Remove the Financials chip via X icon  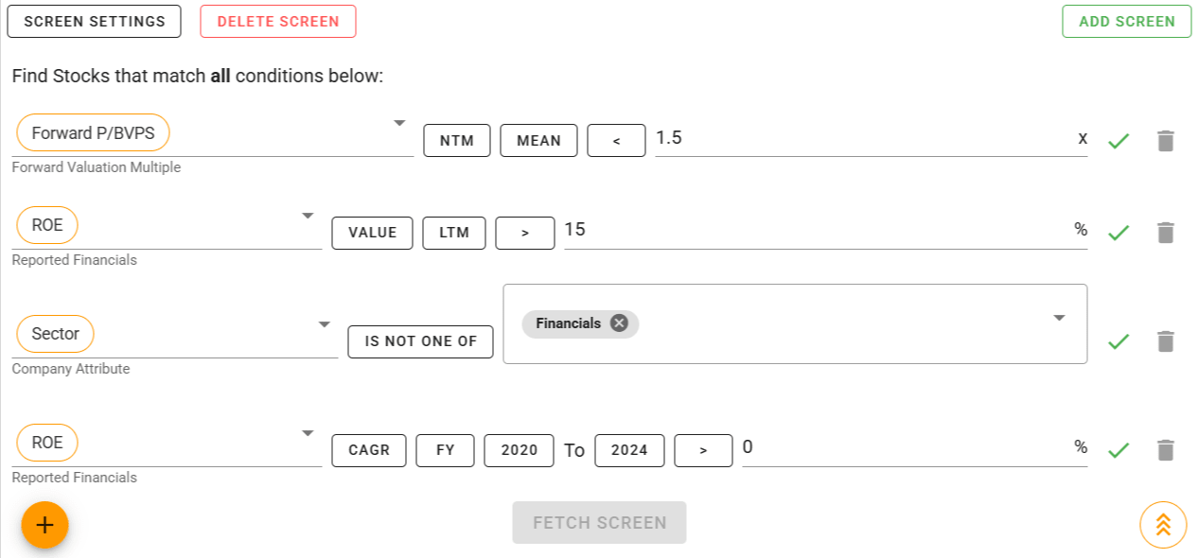tap(619, 323)
